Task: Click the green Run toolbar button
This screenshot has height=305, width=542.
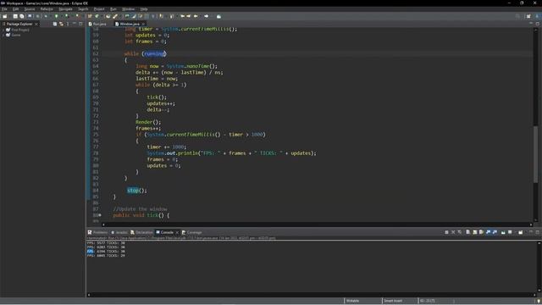Action: click(57, 16)
